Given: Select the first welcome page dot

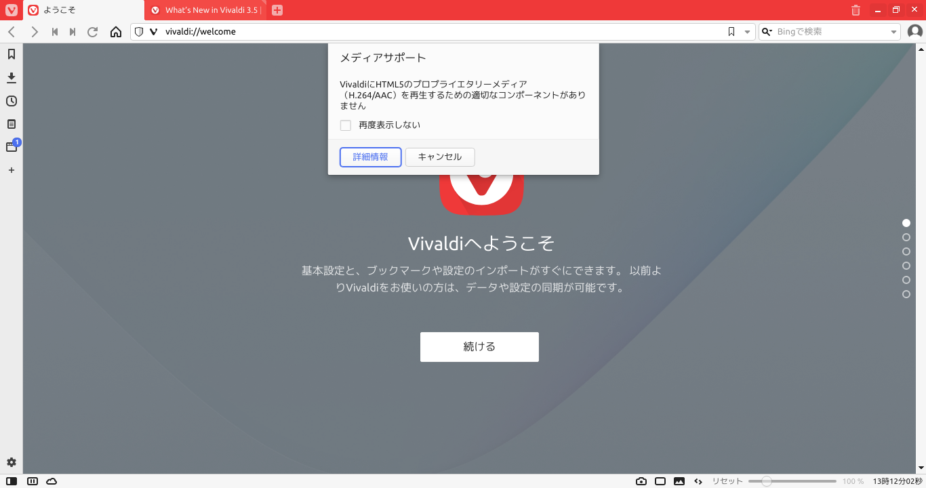Looking at the screenshot, I should 906,223.
